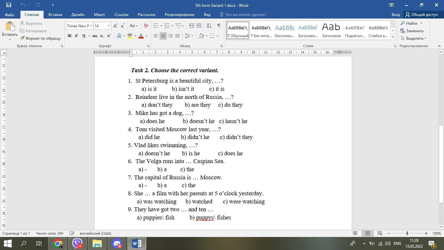Open Viber from the taskbar

(77, 243)
